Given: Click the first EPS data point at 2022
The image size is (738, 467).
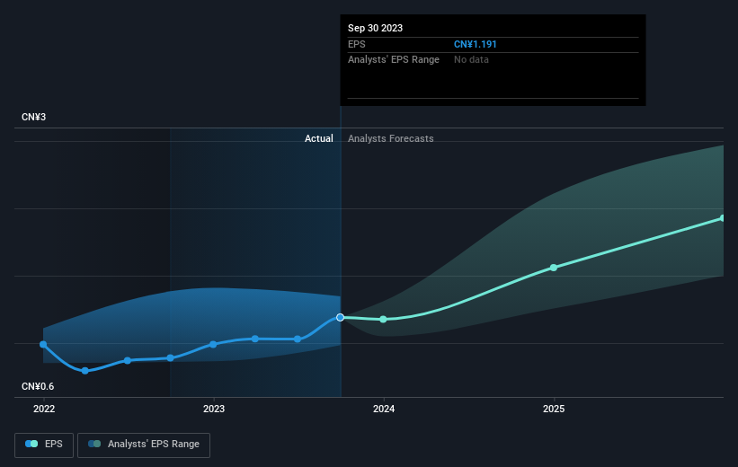Looking at the screenshot, I should (x=43, y=344).
